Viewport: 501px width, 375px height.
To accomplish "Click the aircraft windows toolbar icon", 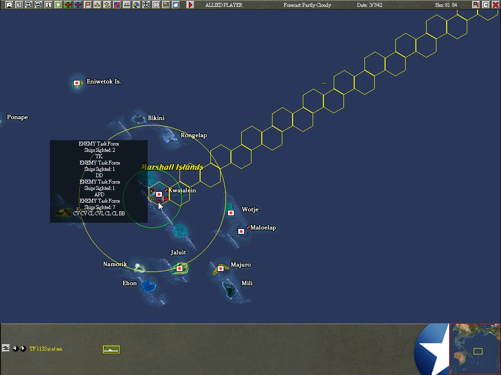I will (29, 5).
